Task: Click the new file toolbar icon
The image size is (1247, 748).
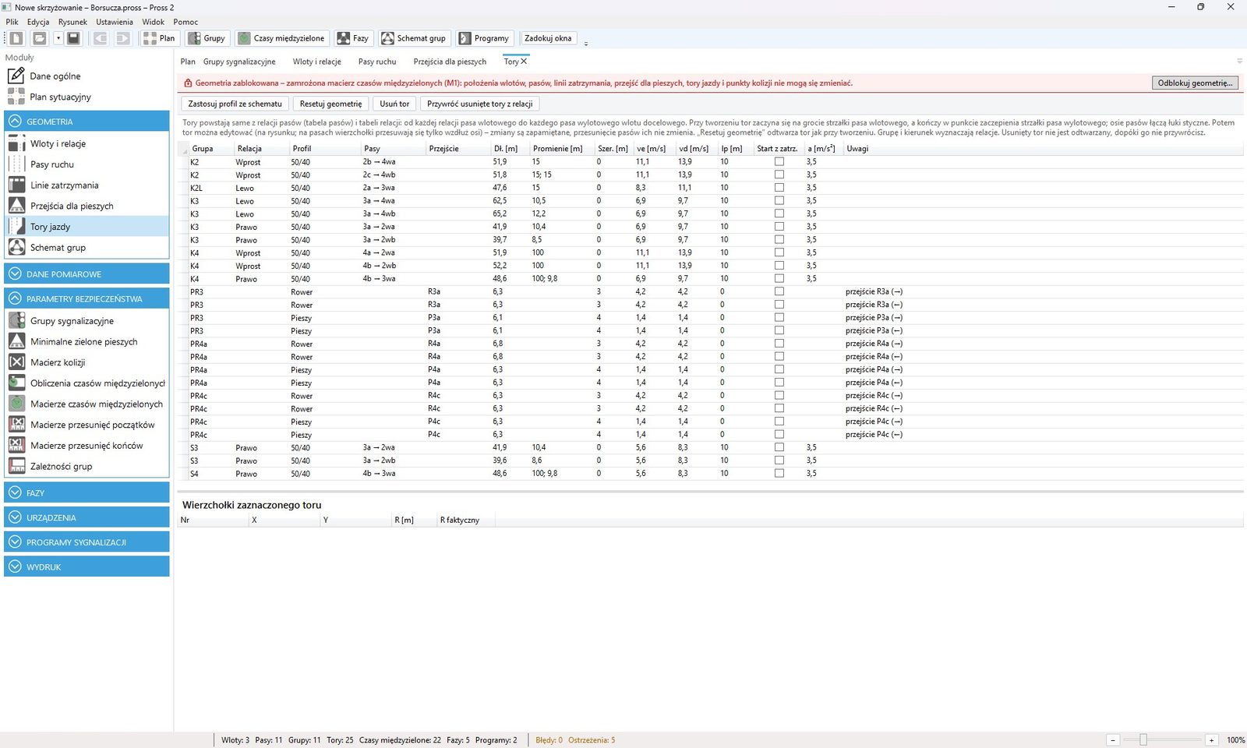Action: coord(16,38)
